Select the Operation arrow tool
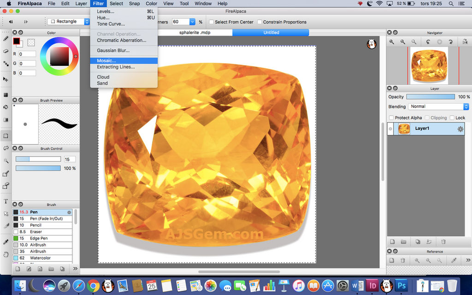Image resolution: width=472 pixels, height=295 pixels. pyautogui.click(x=6, y=214)
